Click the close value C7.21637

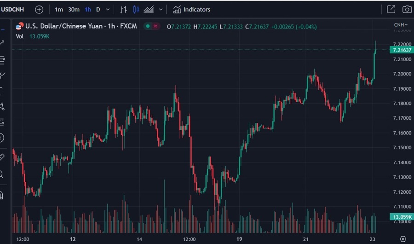pyautogui.click(x=257, y=27)
